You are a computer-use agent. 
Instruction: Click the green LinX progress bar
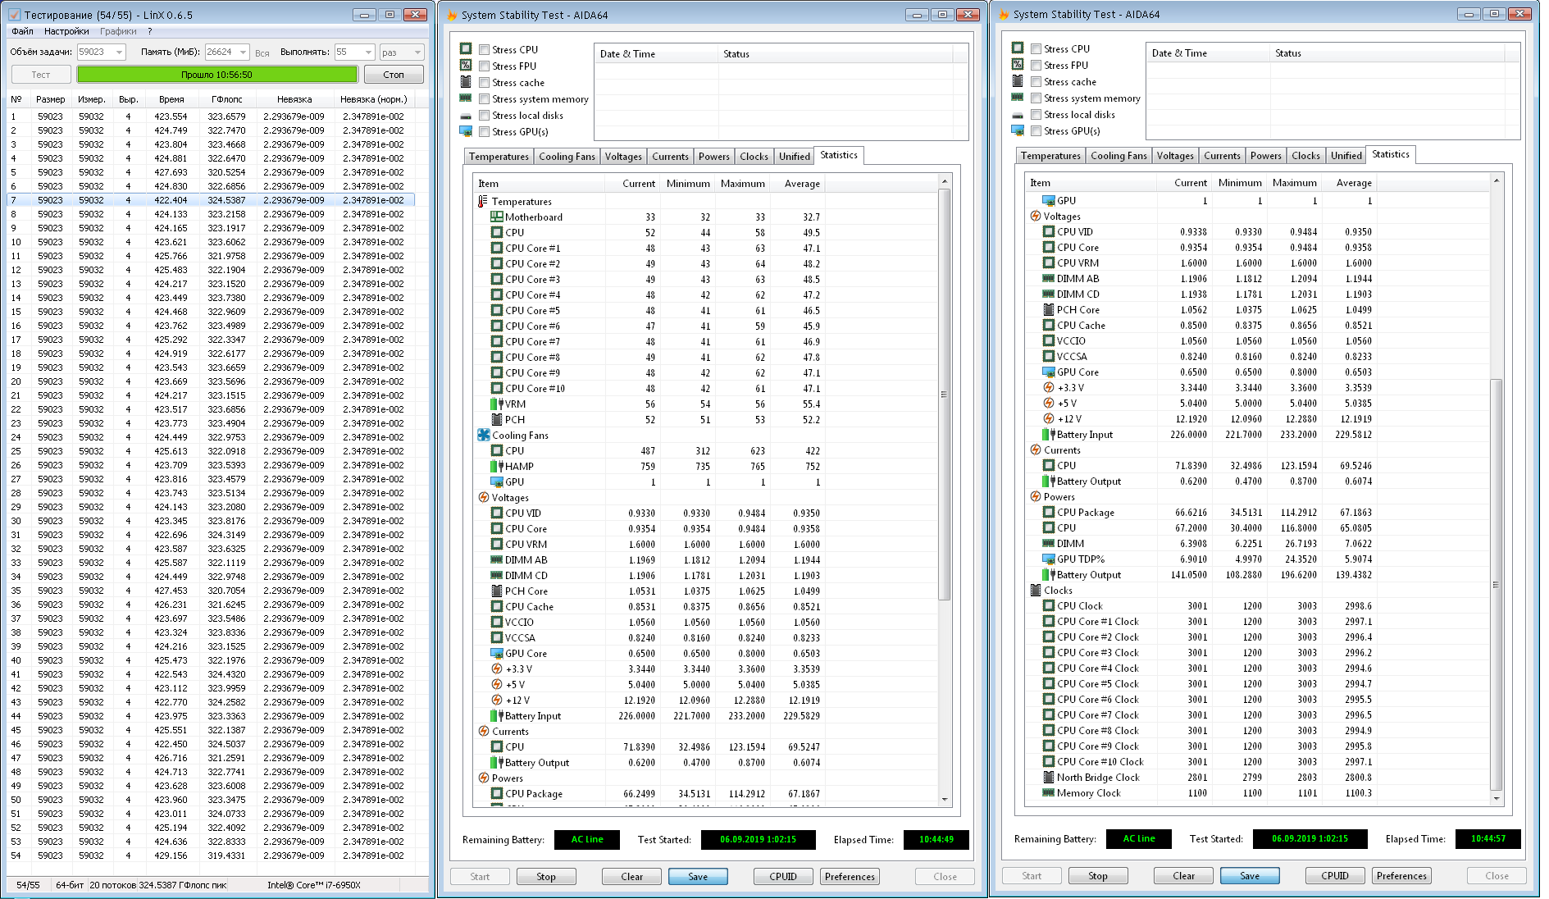click(217, 75)
